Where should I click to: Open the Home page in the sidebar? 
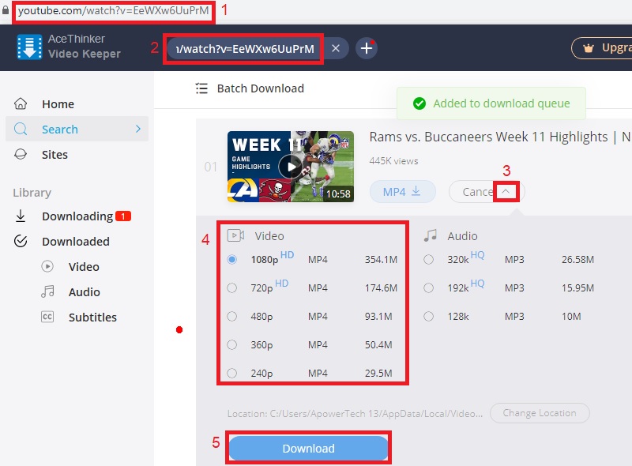(77, 104)
